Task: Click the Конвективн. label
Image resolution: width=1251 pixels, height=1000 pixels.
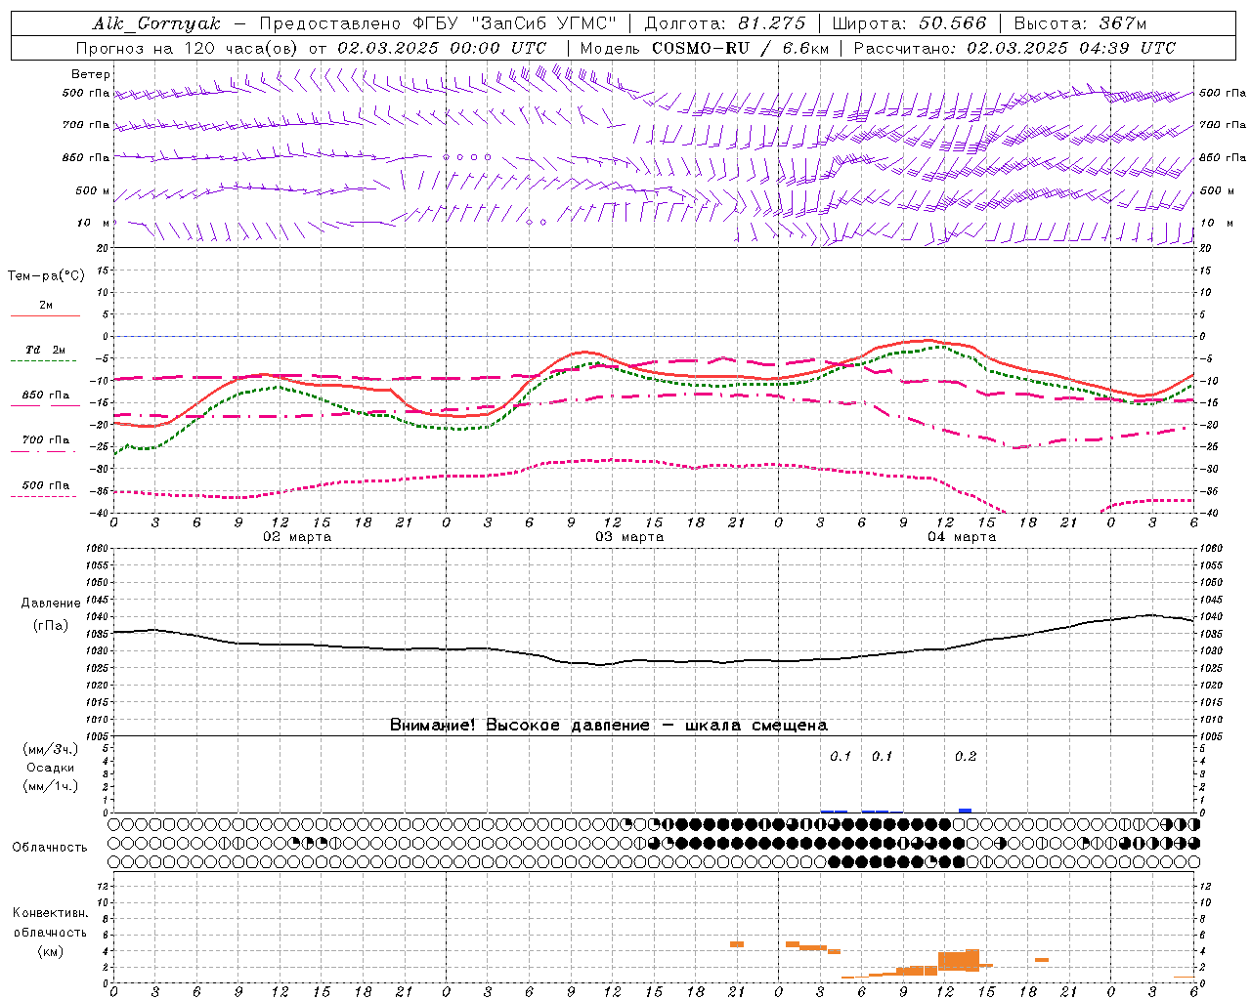Action: click(51, 913)
